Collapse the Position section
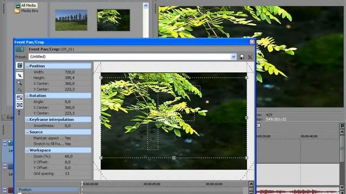346x194 pixels. tap(27, 66)
